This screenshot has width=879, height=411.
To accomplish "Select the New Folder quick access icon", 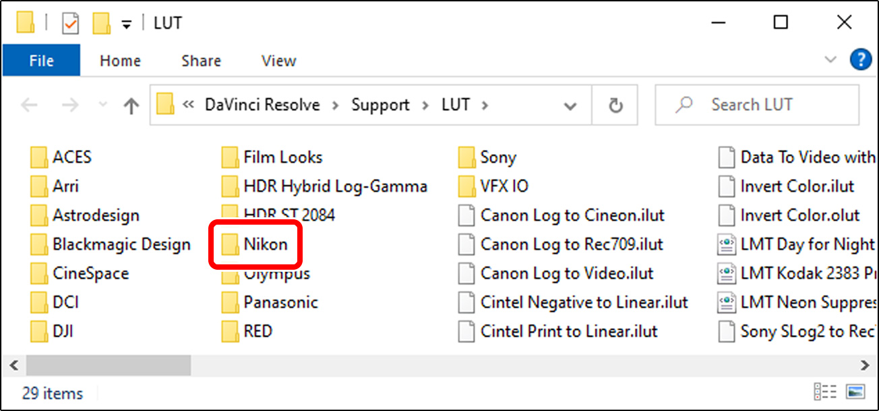I will [100, 22].
